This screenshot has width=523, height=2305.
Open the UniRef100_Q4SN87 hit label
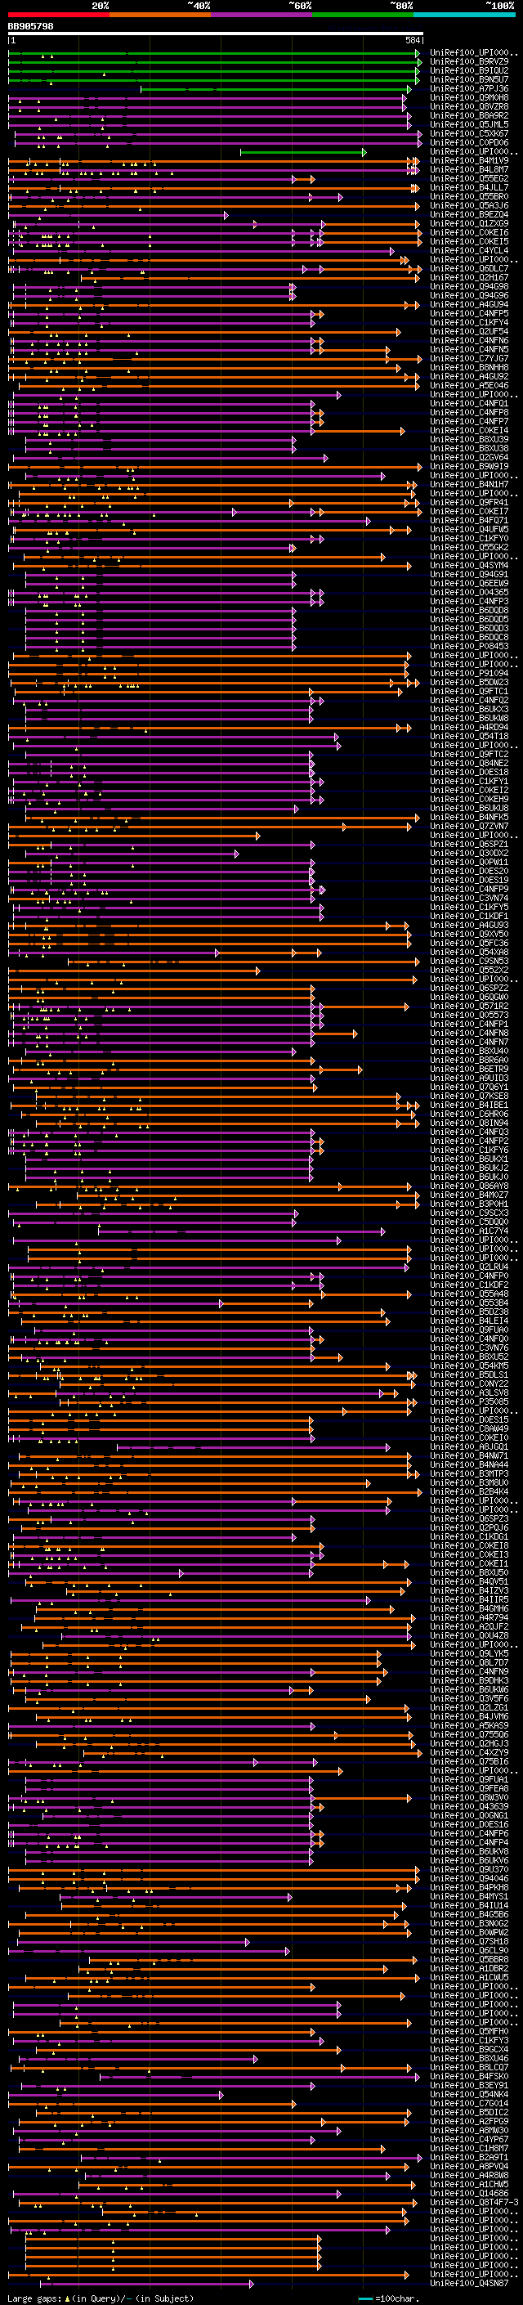469,2282
